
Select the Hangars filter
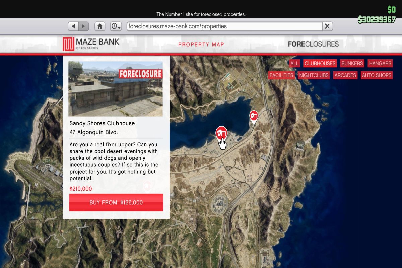click(x=380, y=63)
